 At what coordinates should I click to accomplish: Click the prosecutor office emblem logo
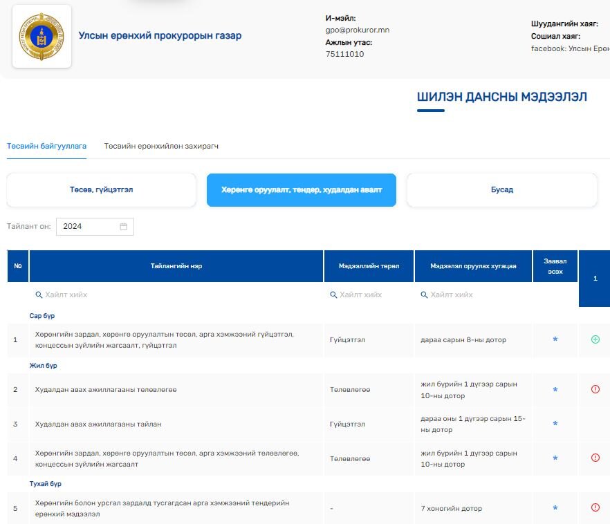pyautogui.click(x=41, y=36)
